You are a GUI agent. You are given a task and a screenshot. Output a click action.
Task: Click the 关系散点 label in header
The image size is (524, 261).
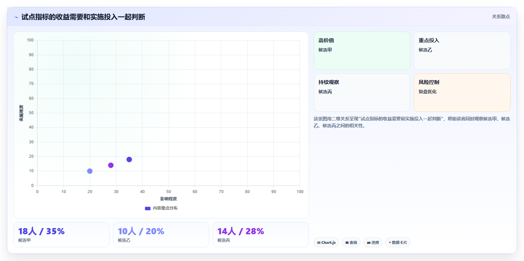pyautogui.click(x=501, y=16)
